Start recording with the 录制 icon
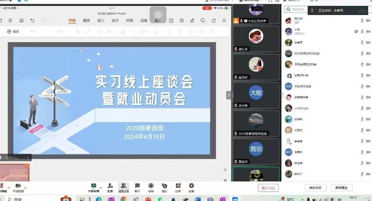Screen dimensions: 372x201 (151, 186)
